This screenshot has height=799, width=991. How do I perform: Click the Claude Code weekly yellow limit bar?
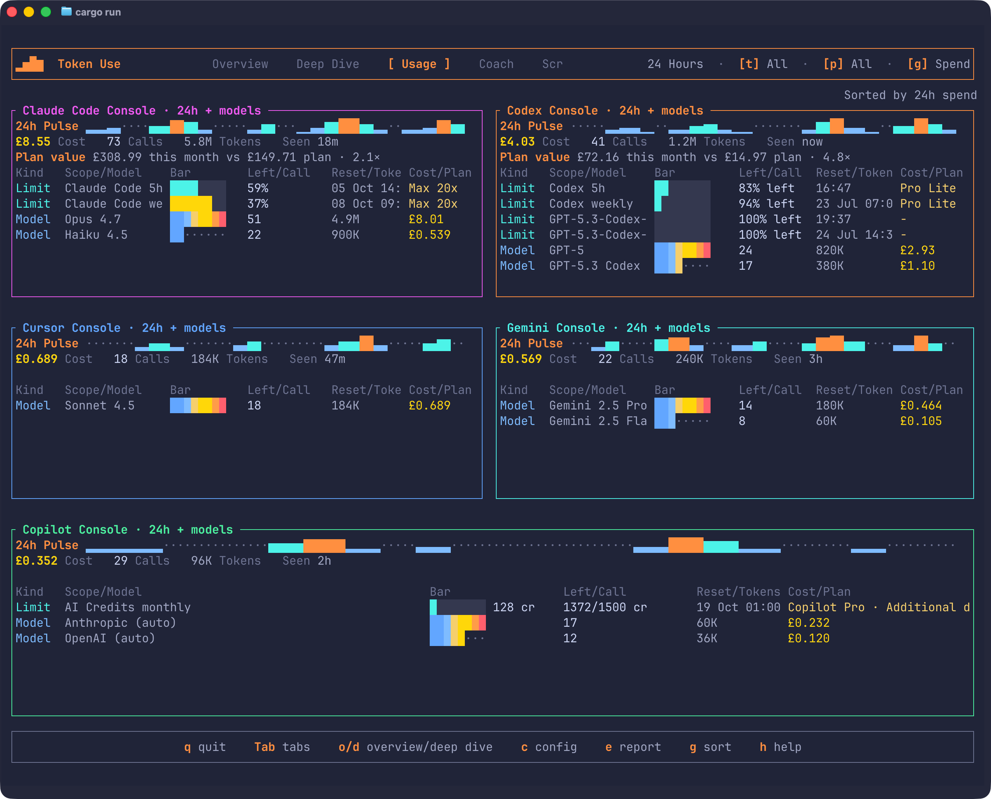[198, 203]
